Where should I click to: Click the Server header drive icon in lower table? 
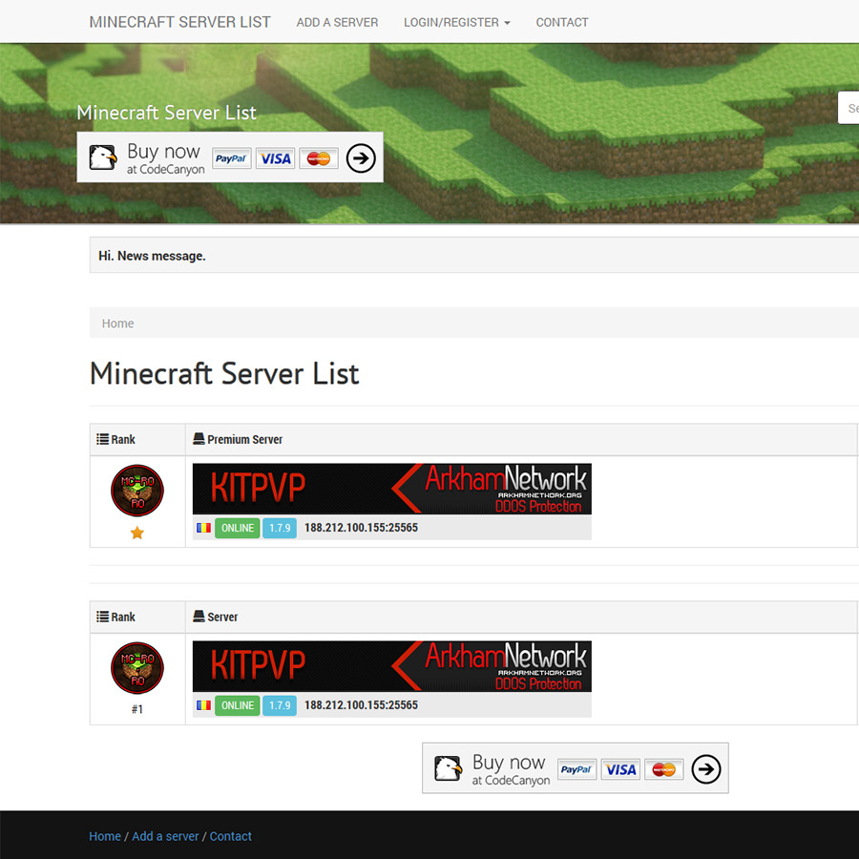(x=199, y=617)
